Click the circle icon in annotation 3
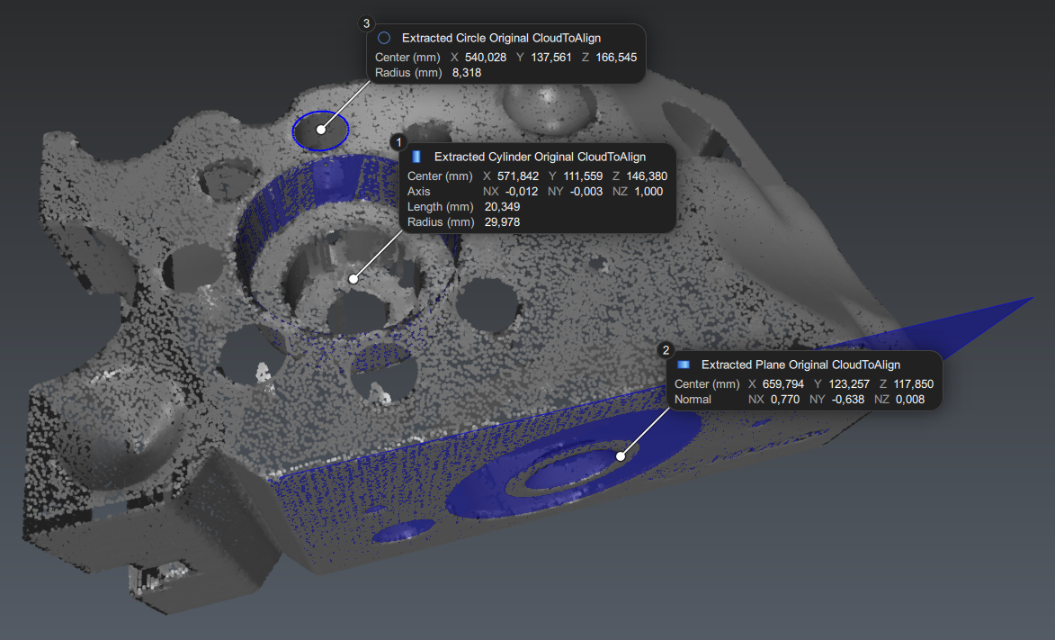This screenshot has height=640, width=1055. [384, 39]
